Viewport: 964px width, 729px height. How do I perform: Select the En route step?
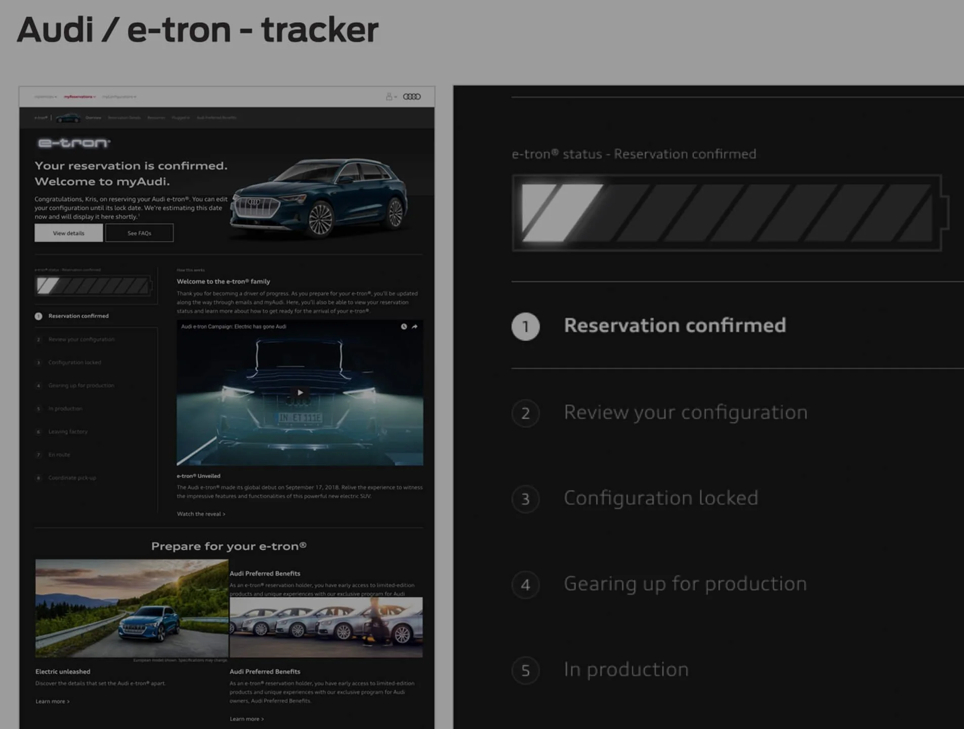[x=59, y=455]
